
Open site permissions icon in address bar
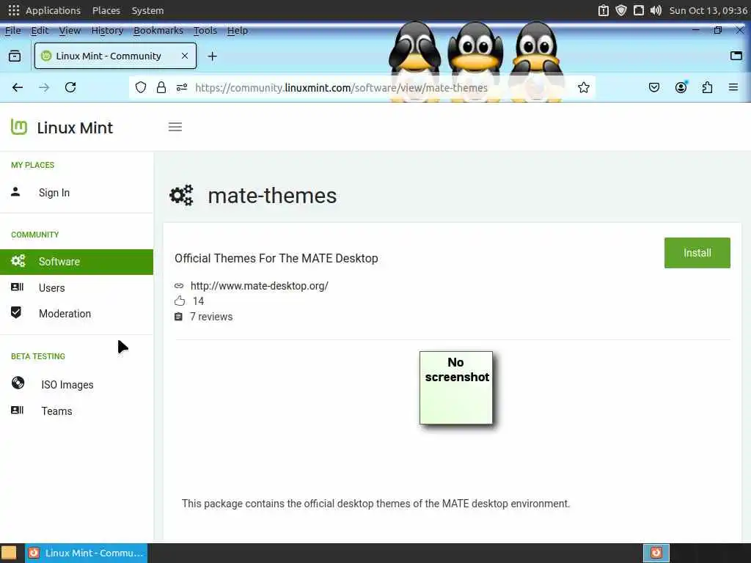(x=182, y=87)
